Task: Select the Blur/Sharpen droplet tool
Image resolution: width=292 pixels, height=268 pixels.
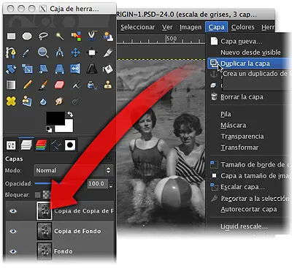Action: [43, 102]
